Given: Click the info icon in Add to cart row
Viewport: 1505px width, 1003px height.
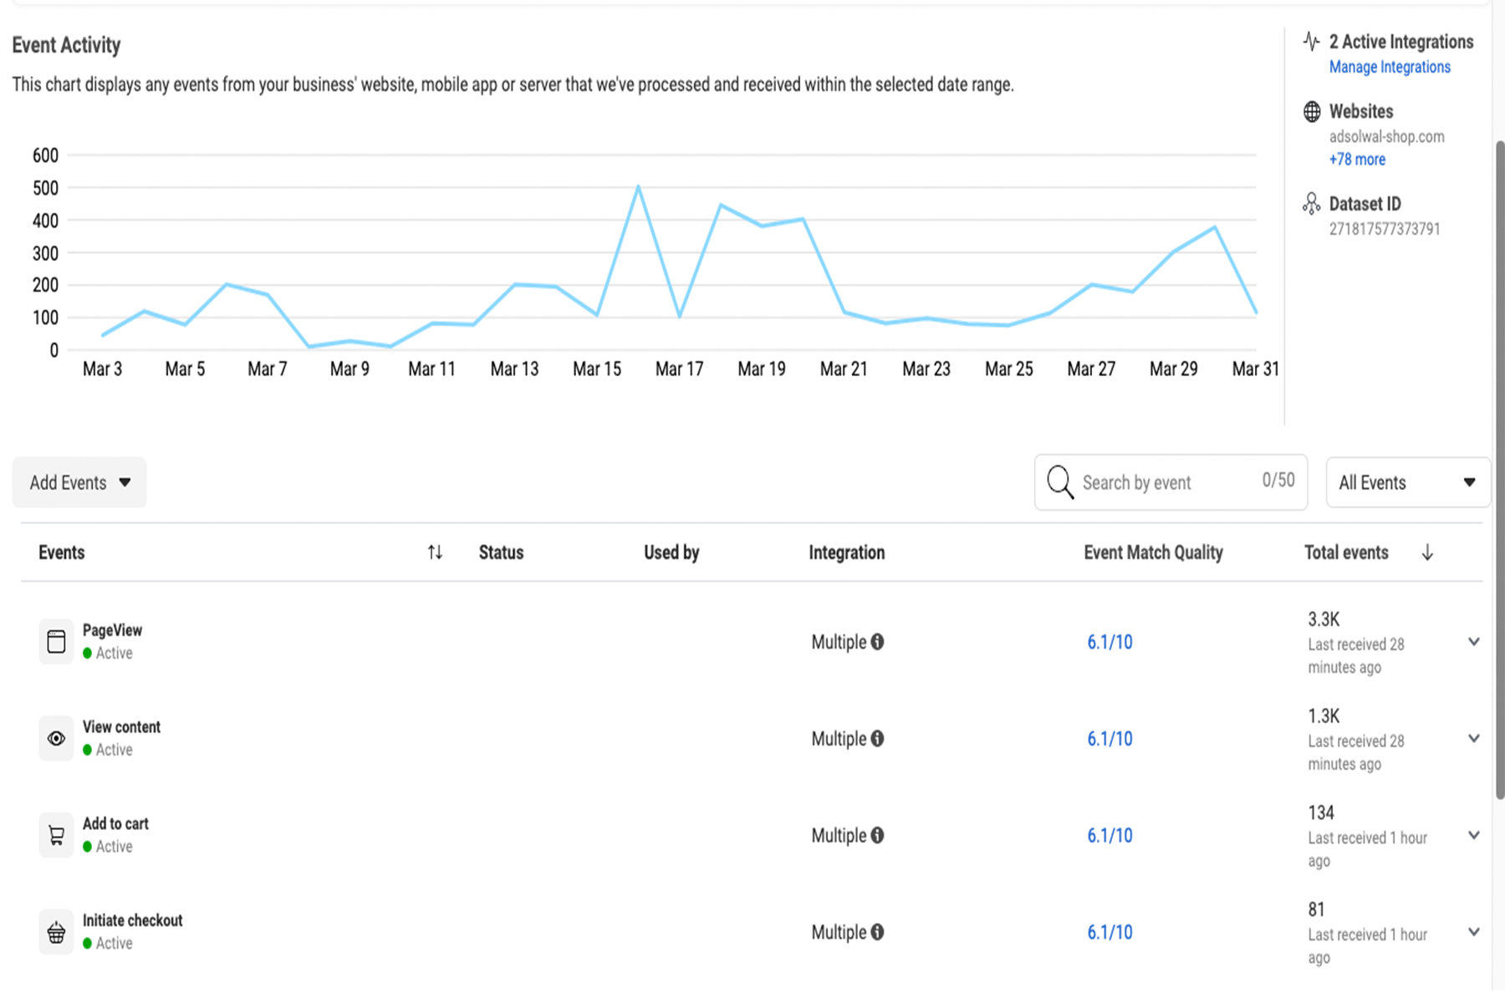Looking at the screenshot, I should pyautogui.click(x=877, y=836).
